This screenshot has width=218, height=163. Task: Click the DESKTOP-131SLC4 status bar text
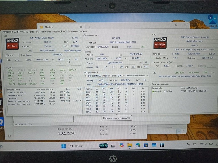coord(23,125)
